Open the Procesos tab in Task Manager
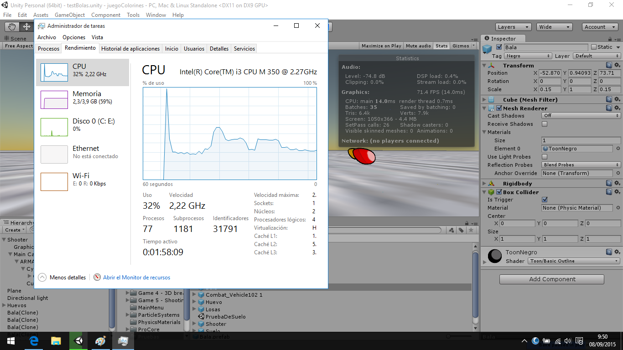 (48, 48)
